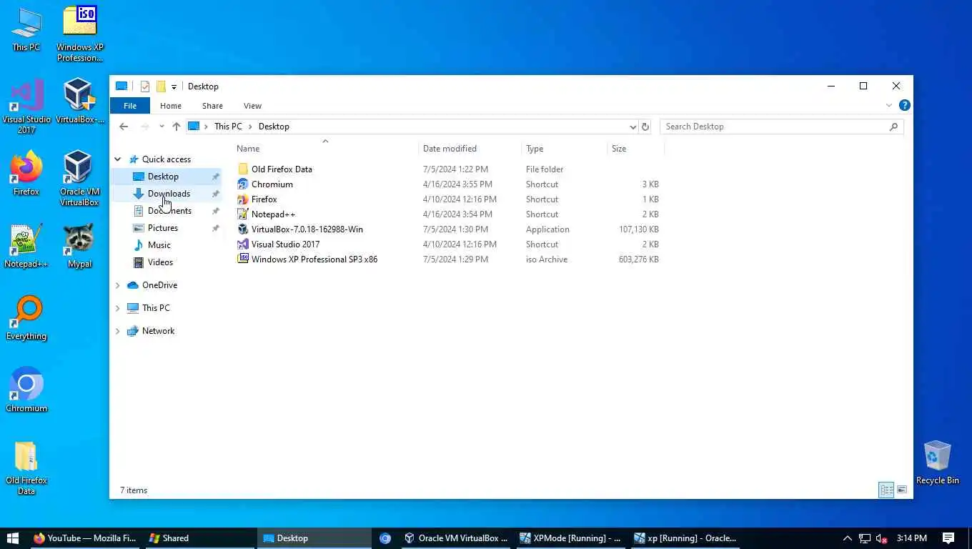The image size is (972, 549).
Task: Sort by the Name column header
Action: pos(326,149)
